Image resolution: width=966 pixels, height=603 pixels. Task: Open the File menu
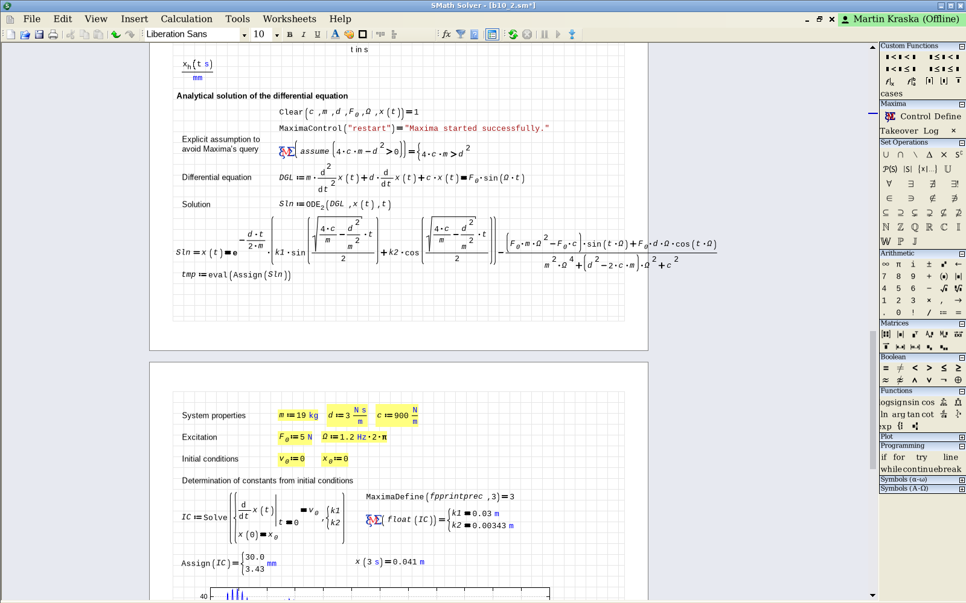point(31,19)
